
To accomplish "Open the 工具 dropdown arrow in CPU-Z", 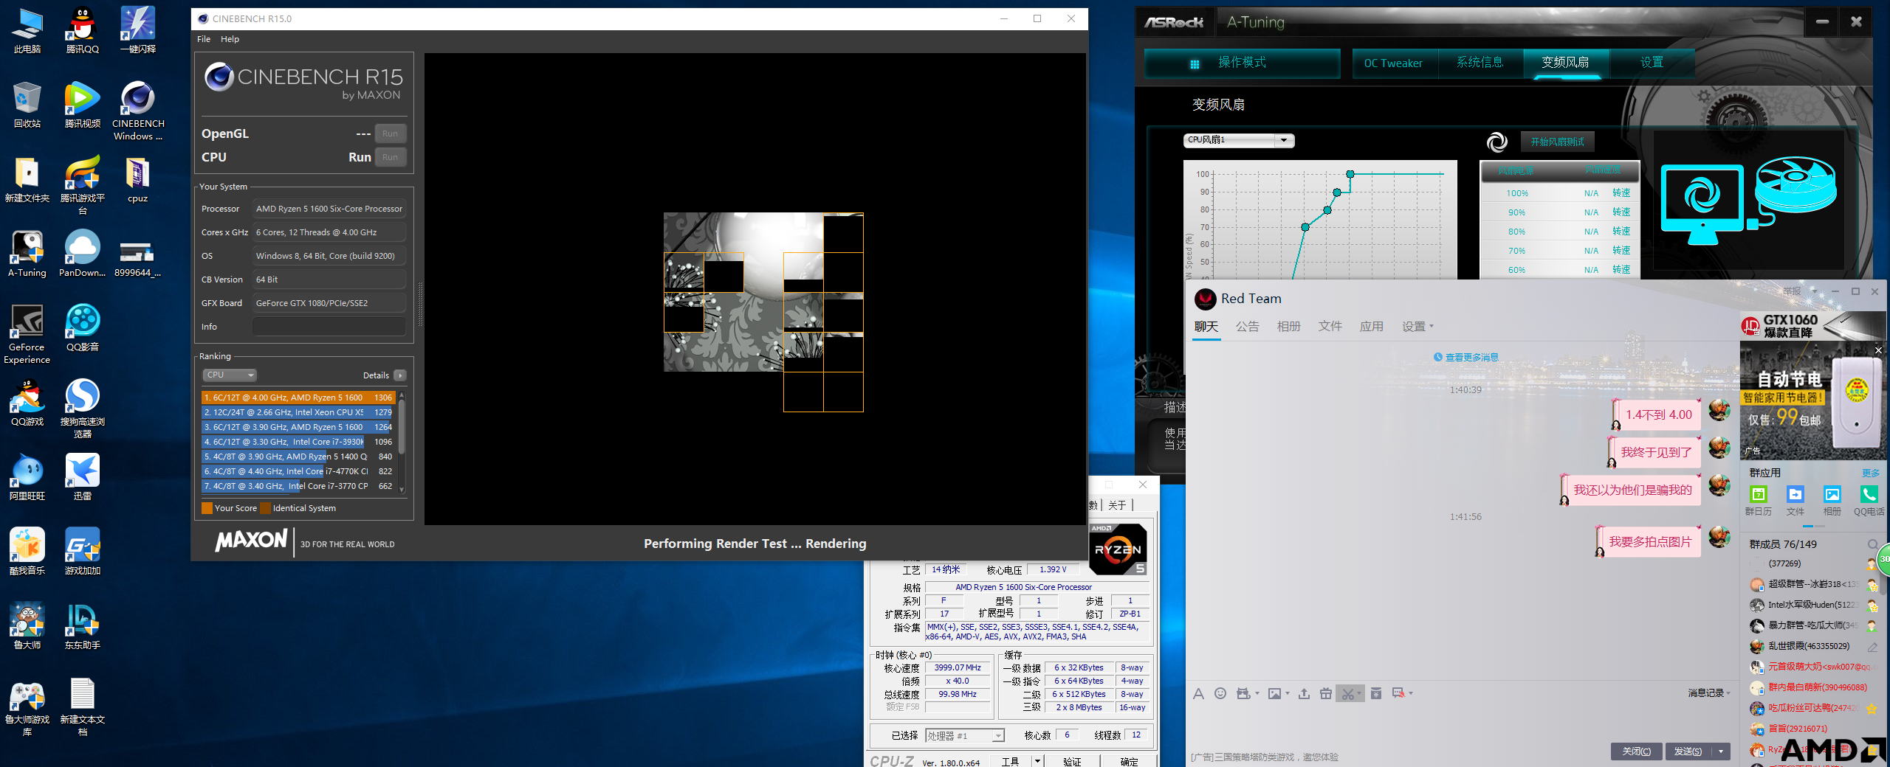I will (x=1037, y=760).
